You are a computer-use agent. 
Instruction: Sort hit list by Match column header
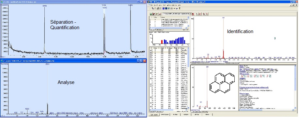(x=162, y=48)
